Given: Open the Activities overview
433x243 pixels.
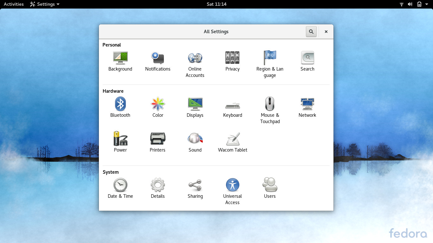Looking at the screenshot, I should coord(14,4).
